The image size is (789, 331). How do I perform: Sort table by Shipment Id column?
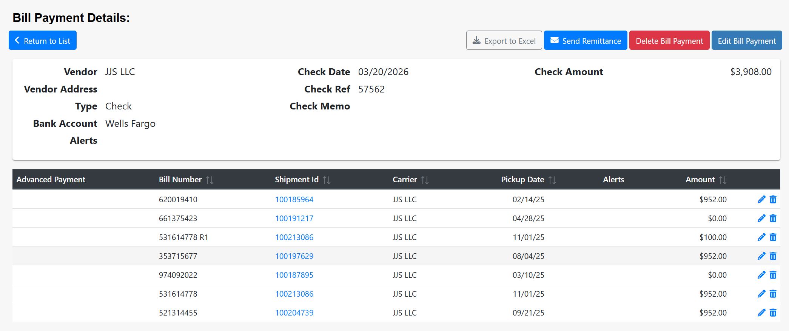pos(327,180)
